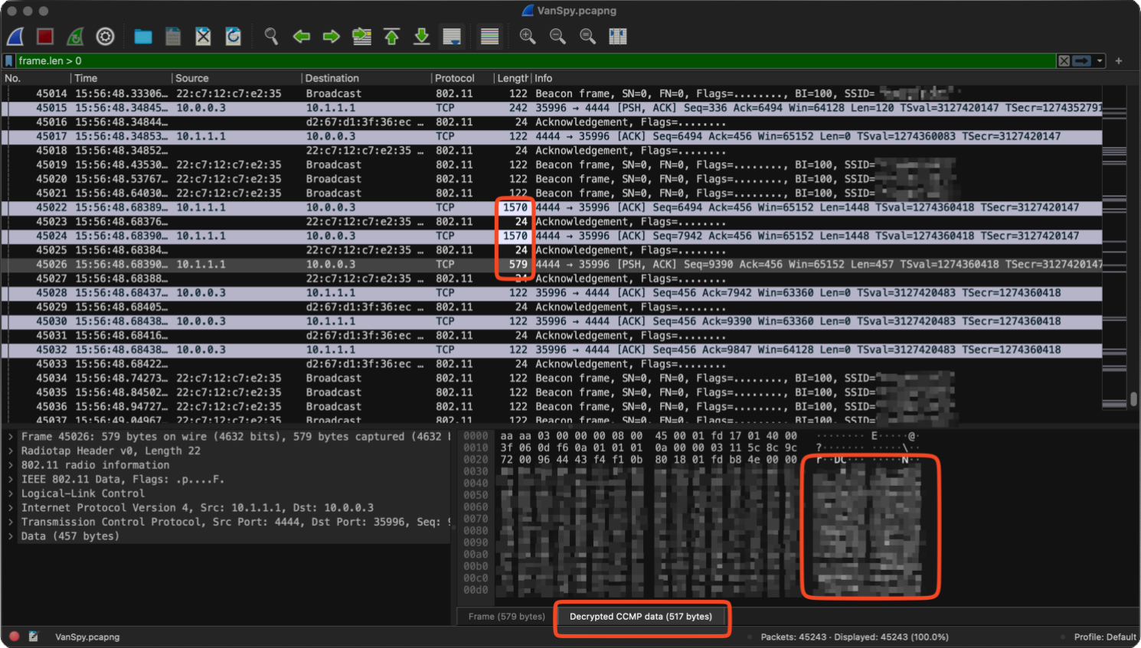This screenshot has height=648, width=1141.
Task: Select packet 45026 with length 579
Action: coord(551,264)
